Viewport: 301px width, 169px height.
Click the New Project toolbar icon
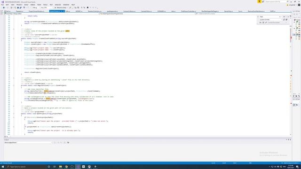click(11, 8)
